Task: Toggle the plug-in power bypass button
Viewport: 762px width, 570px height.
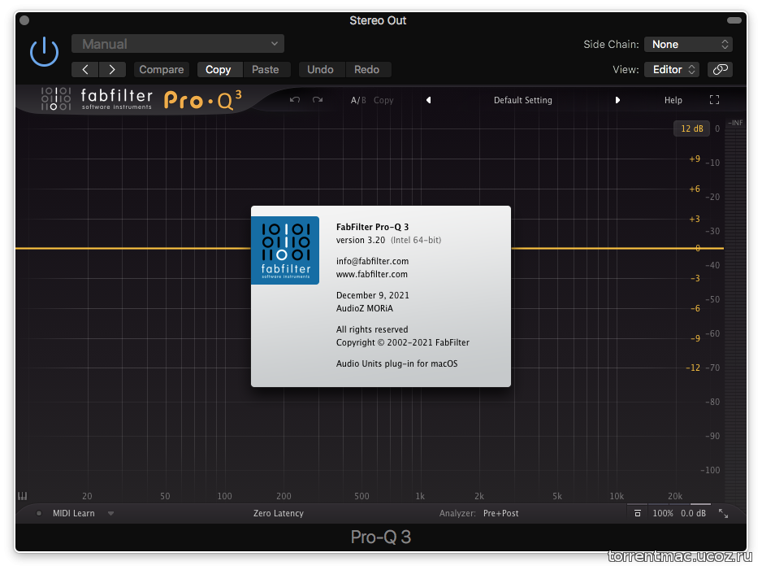Action: click(44, 51)
